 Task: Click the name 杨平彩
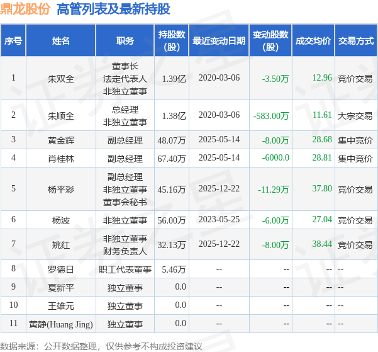coord(61,190)
